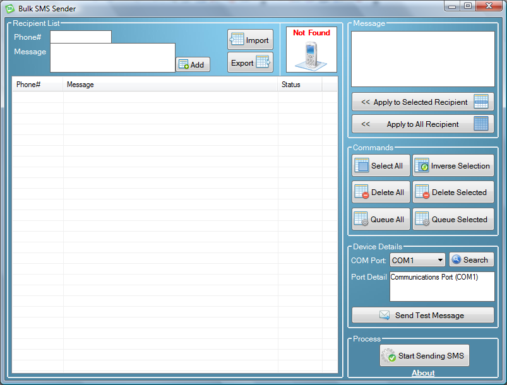Apply message to all recipients
Viewport: 507px width, 385px height.
pos(422,124)
